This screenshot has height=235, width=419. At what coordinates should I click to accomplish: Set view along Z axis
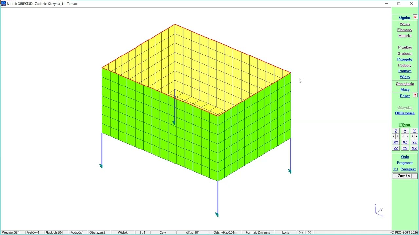[396, 131]
